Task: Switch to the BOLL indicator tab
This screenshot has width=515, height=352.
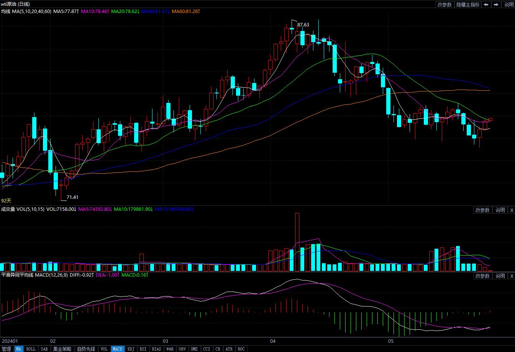Action: 31,349
